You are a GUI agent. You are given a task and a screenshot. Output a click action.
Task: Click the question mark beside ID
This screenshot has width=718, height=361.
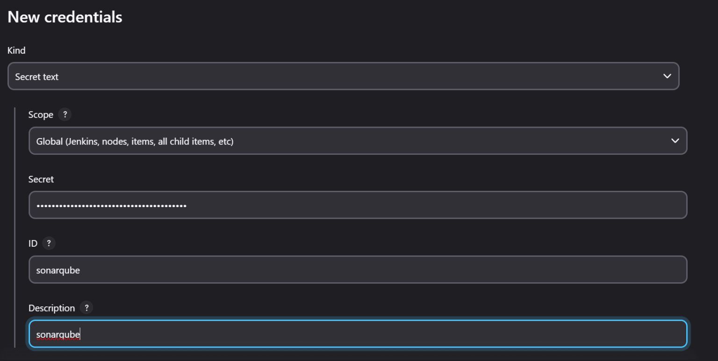tap(49, 243)
